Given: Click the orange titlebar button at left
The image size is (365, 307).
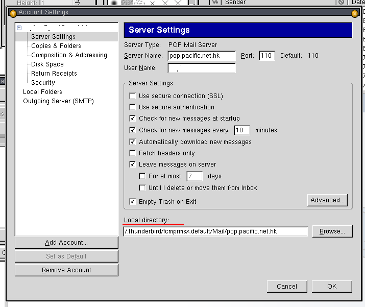Looking at the screenshot, I should pos(13,13).
